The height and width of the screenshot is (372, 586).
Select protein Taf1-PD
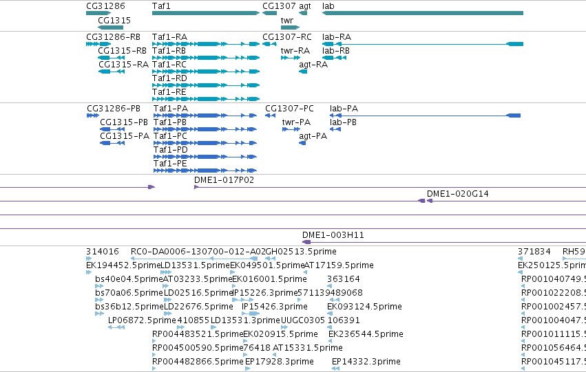(x=171, y=150)
